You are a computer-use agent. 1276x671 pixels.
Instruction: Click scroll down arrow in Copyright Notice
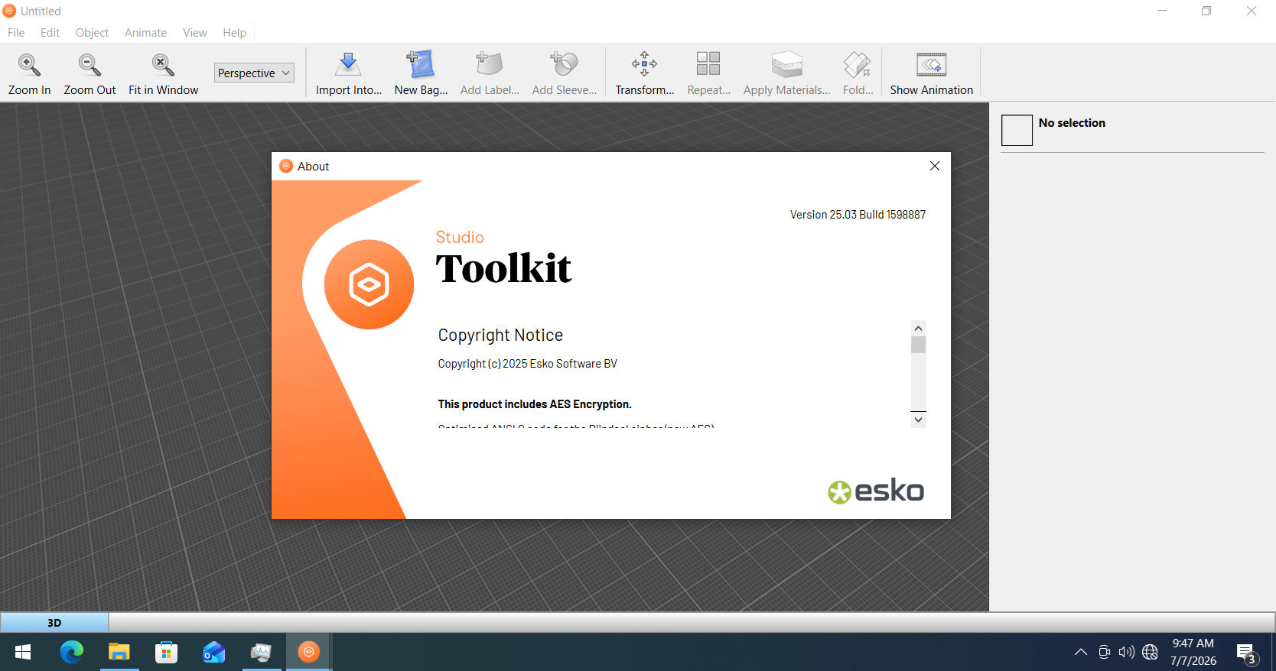(918, 420)
